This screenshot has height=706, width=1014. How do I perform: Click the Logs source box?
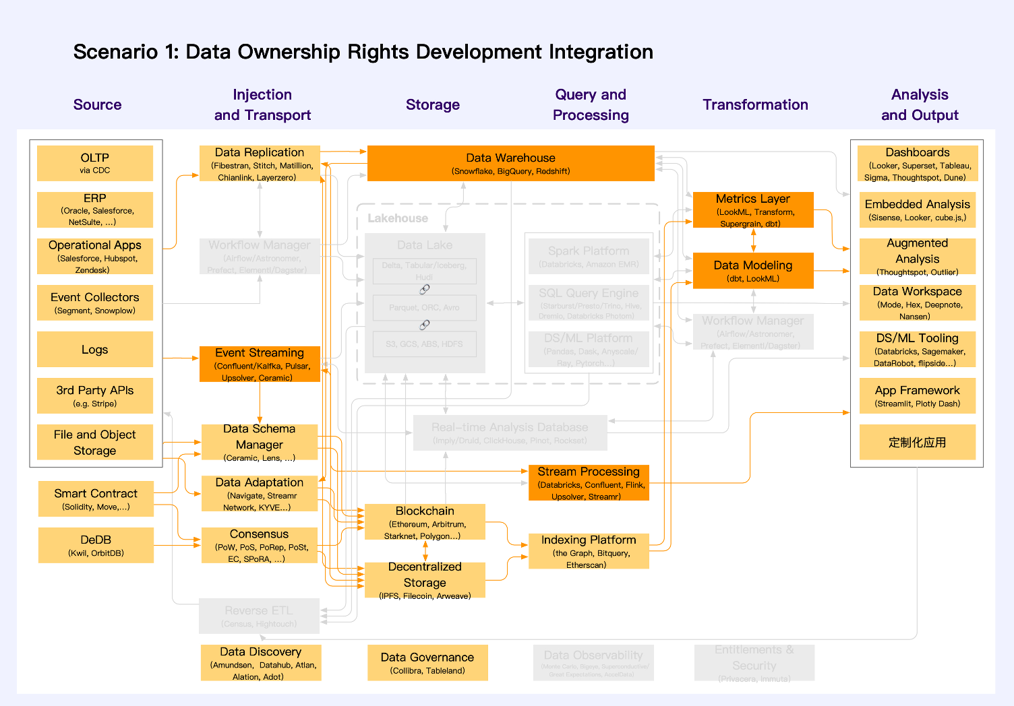click(x=95, y=349)
